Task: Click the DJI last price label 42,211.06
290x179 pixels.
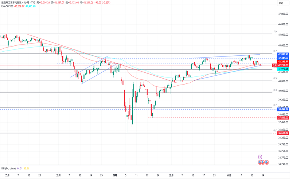Action: [283, 65]
